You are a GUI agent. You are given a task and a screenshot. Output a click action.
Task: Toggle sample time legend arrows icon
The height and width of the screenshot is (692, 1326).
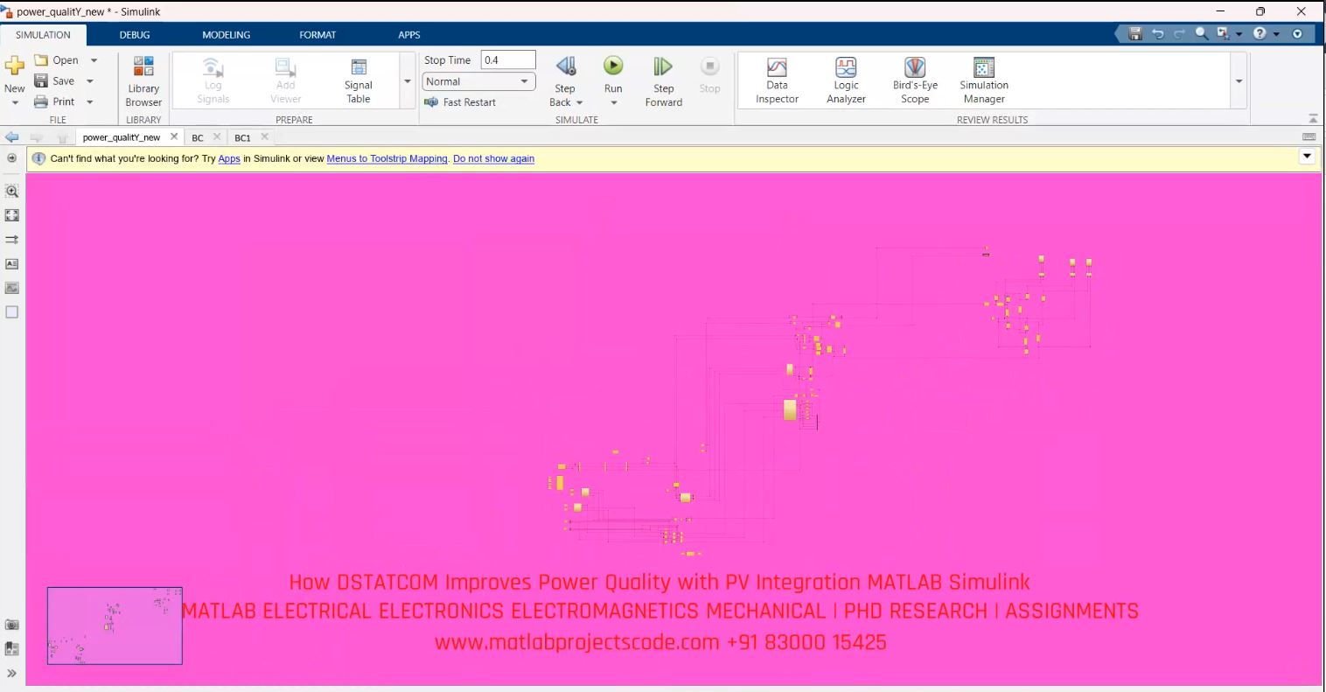[x=12, y=239]
